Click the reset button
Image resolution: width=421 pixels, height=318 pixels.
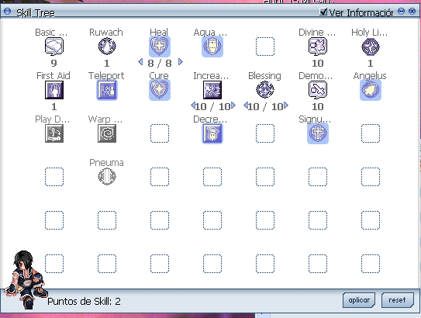[398, 300]
